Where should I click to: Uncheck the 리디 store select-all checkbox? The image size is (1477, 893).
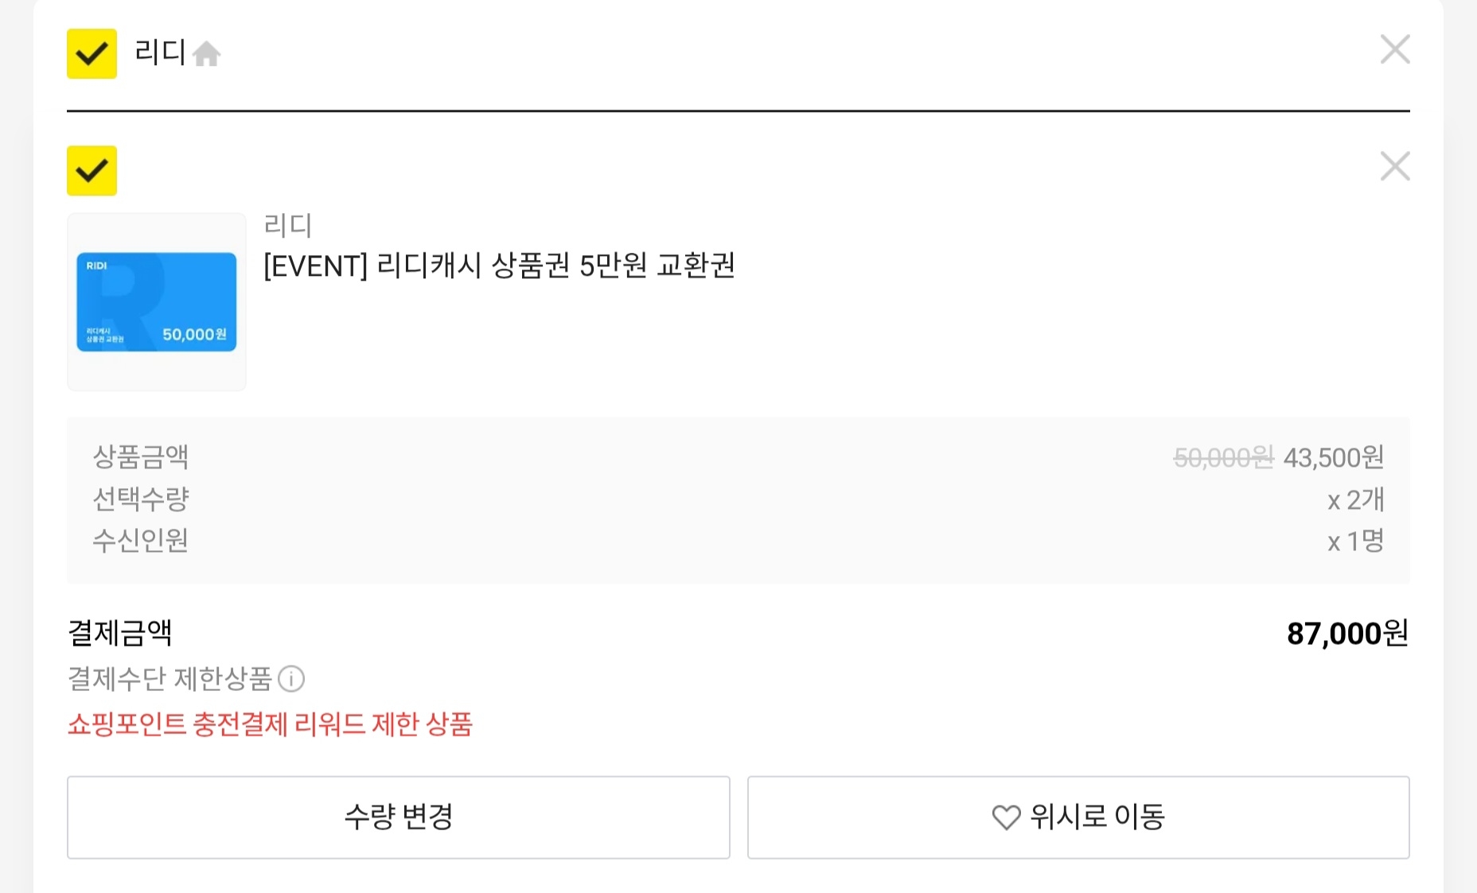(92, 53)
